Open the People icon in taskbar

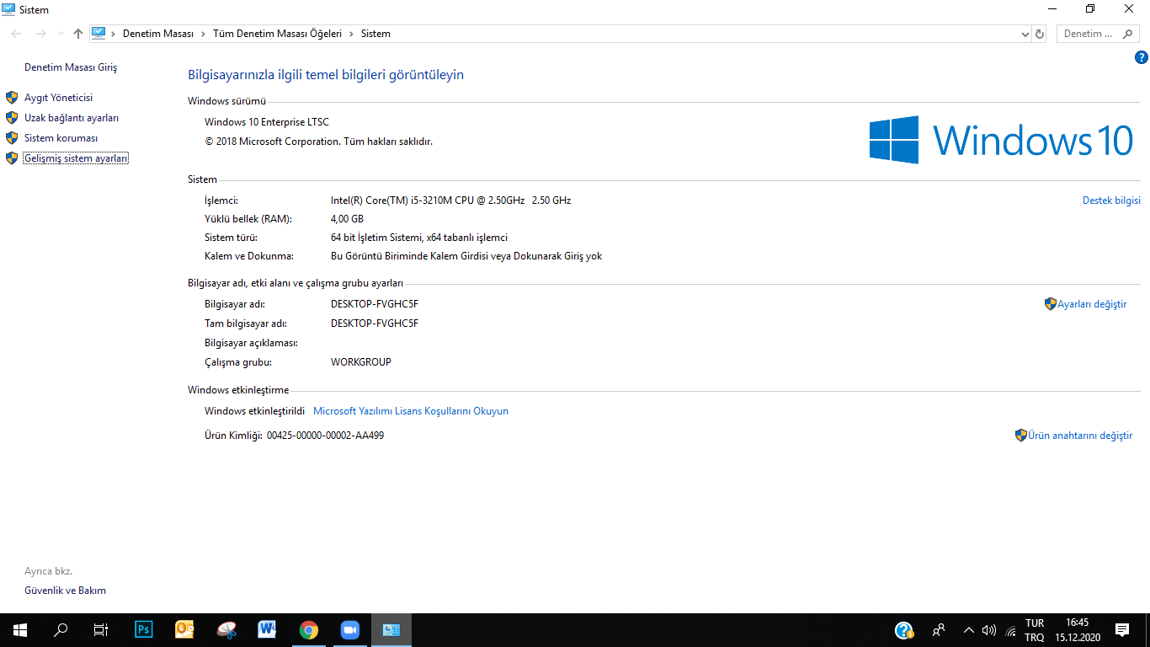tap(939, 629)
